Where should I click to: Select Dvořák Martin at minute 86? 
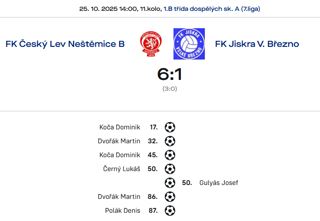119,197
